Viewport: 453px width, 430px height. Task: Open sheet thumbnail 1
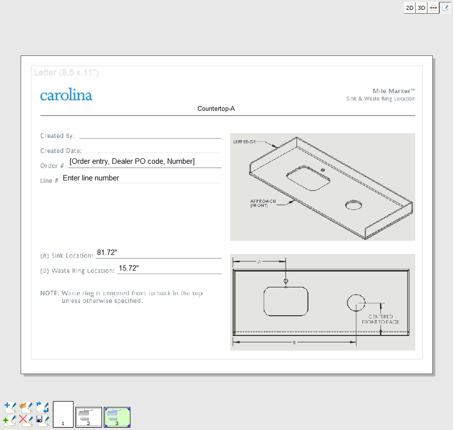(x=63, y=414)
